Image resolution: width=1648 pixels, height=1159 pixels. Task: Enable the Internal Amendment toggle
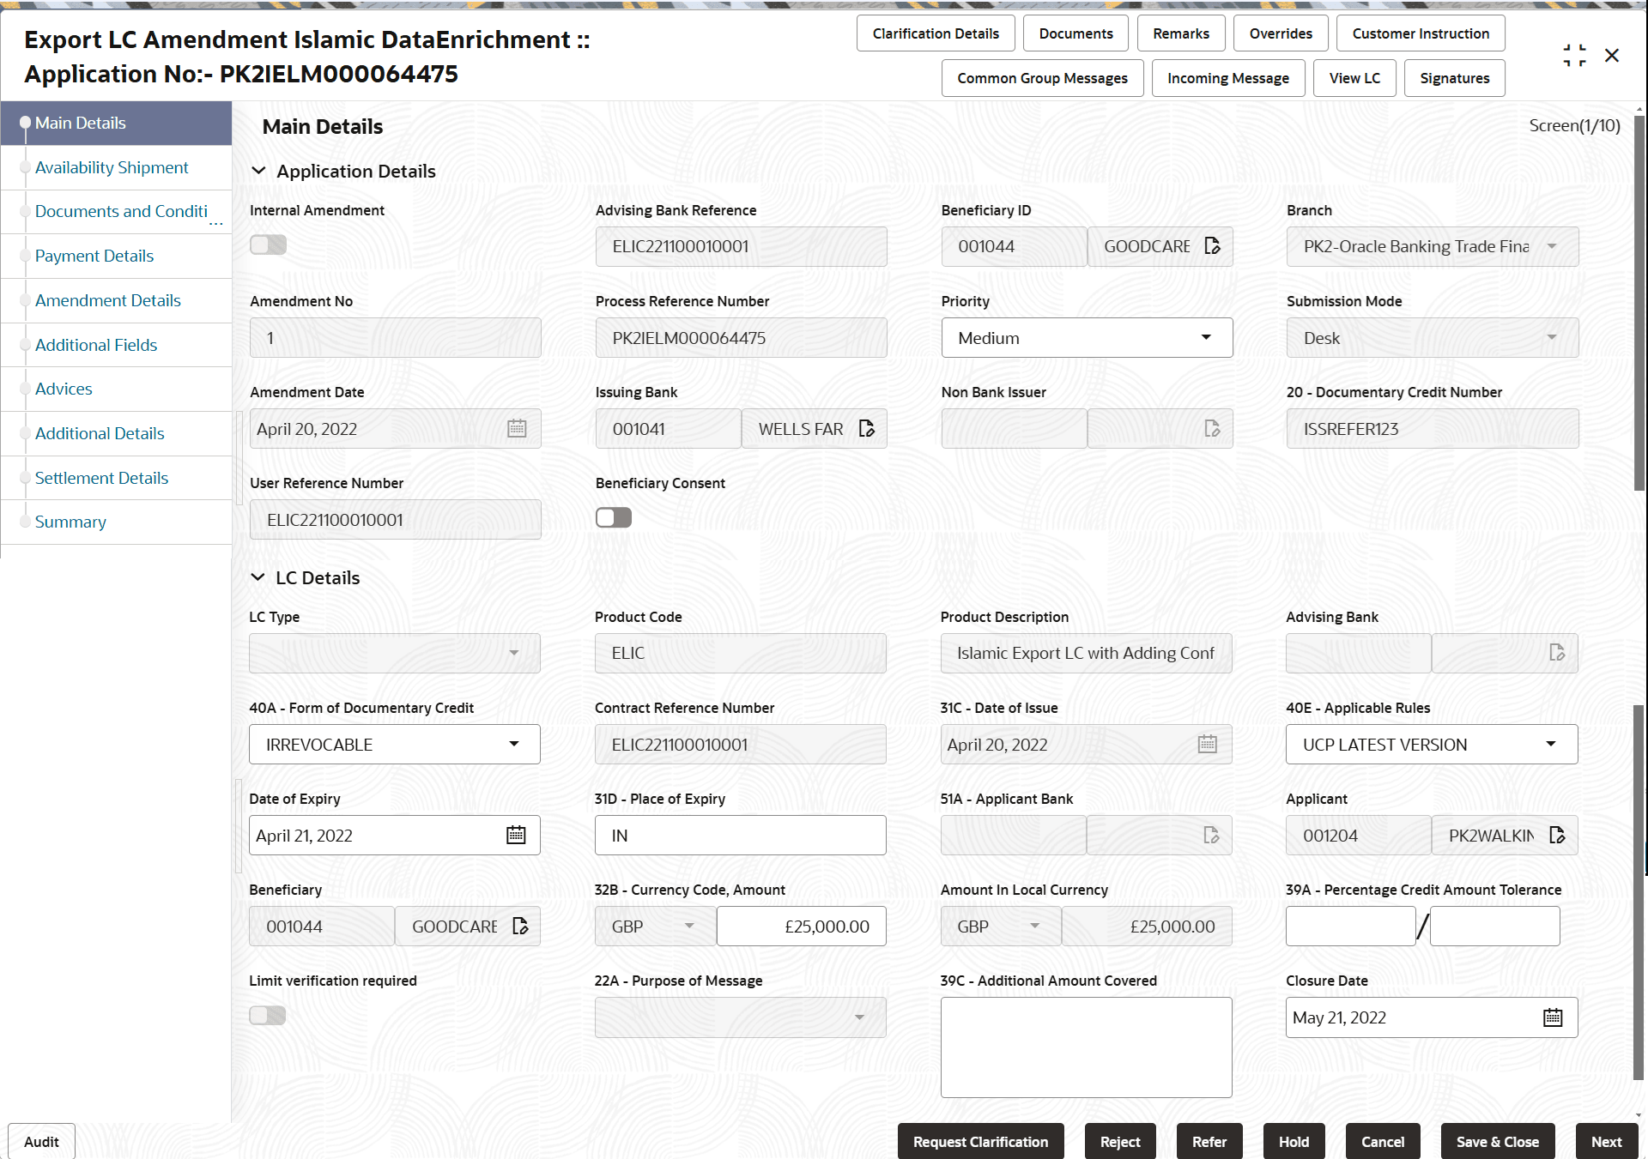(x=268, y=244)
